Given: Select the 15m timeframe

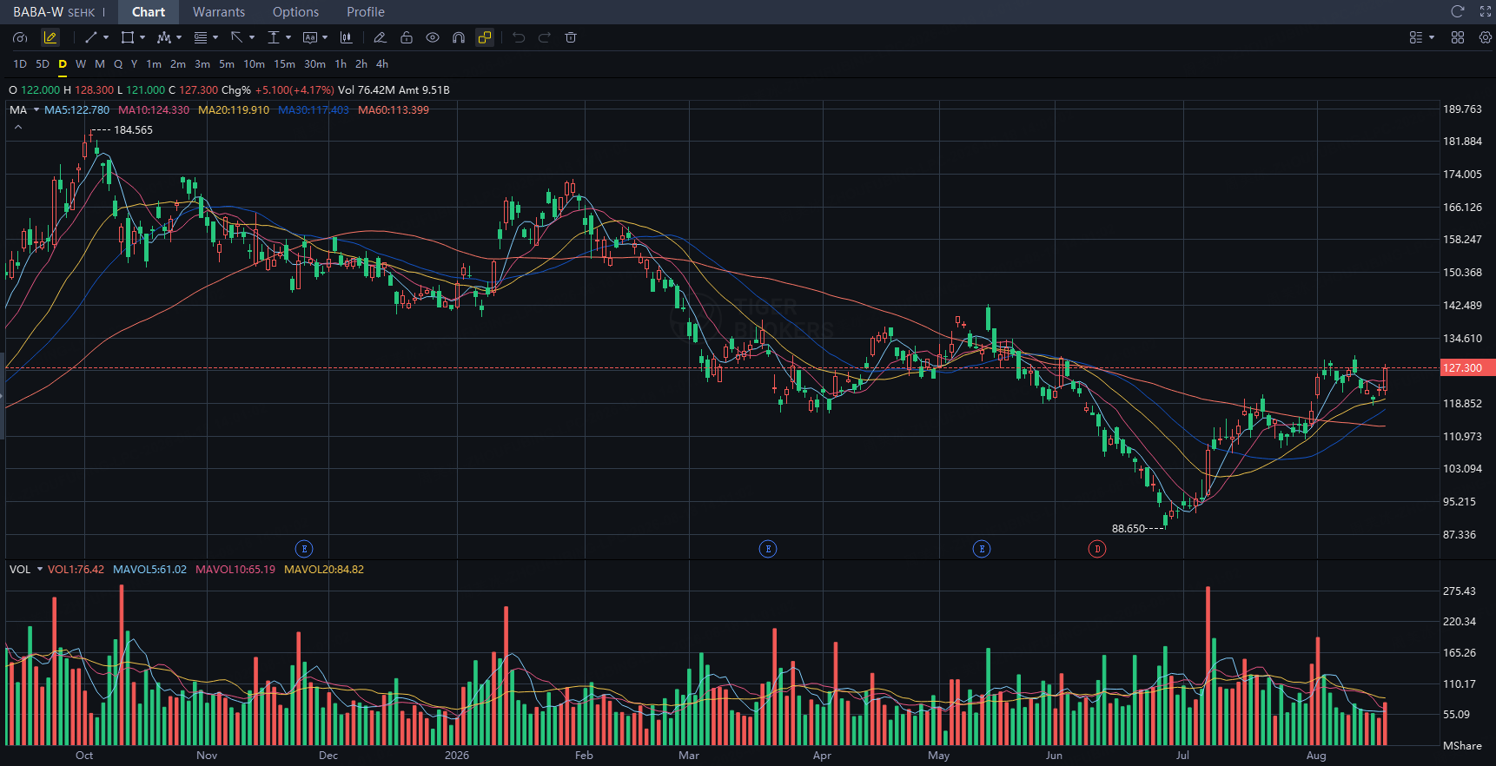Looking at the screenshot, I should point(284,64).
